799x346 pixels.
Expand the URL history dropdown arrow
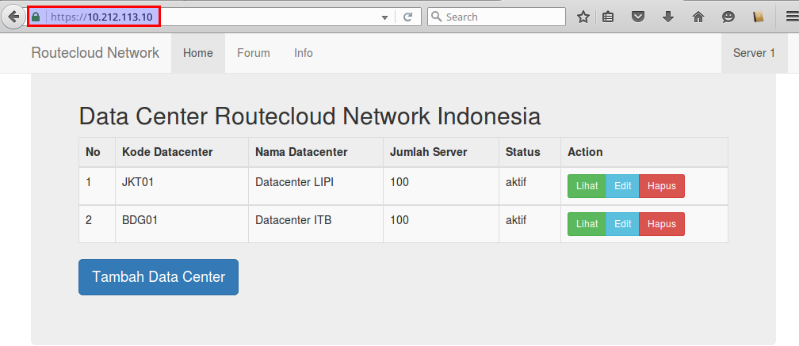384,17
